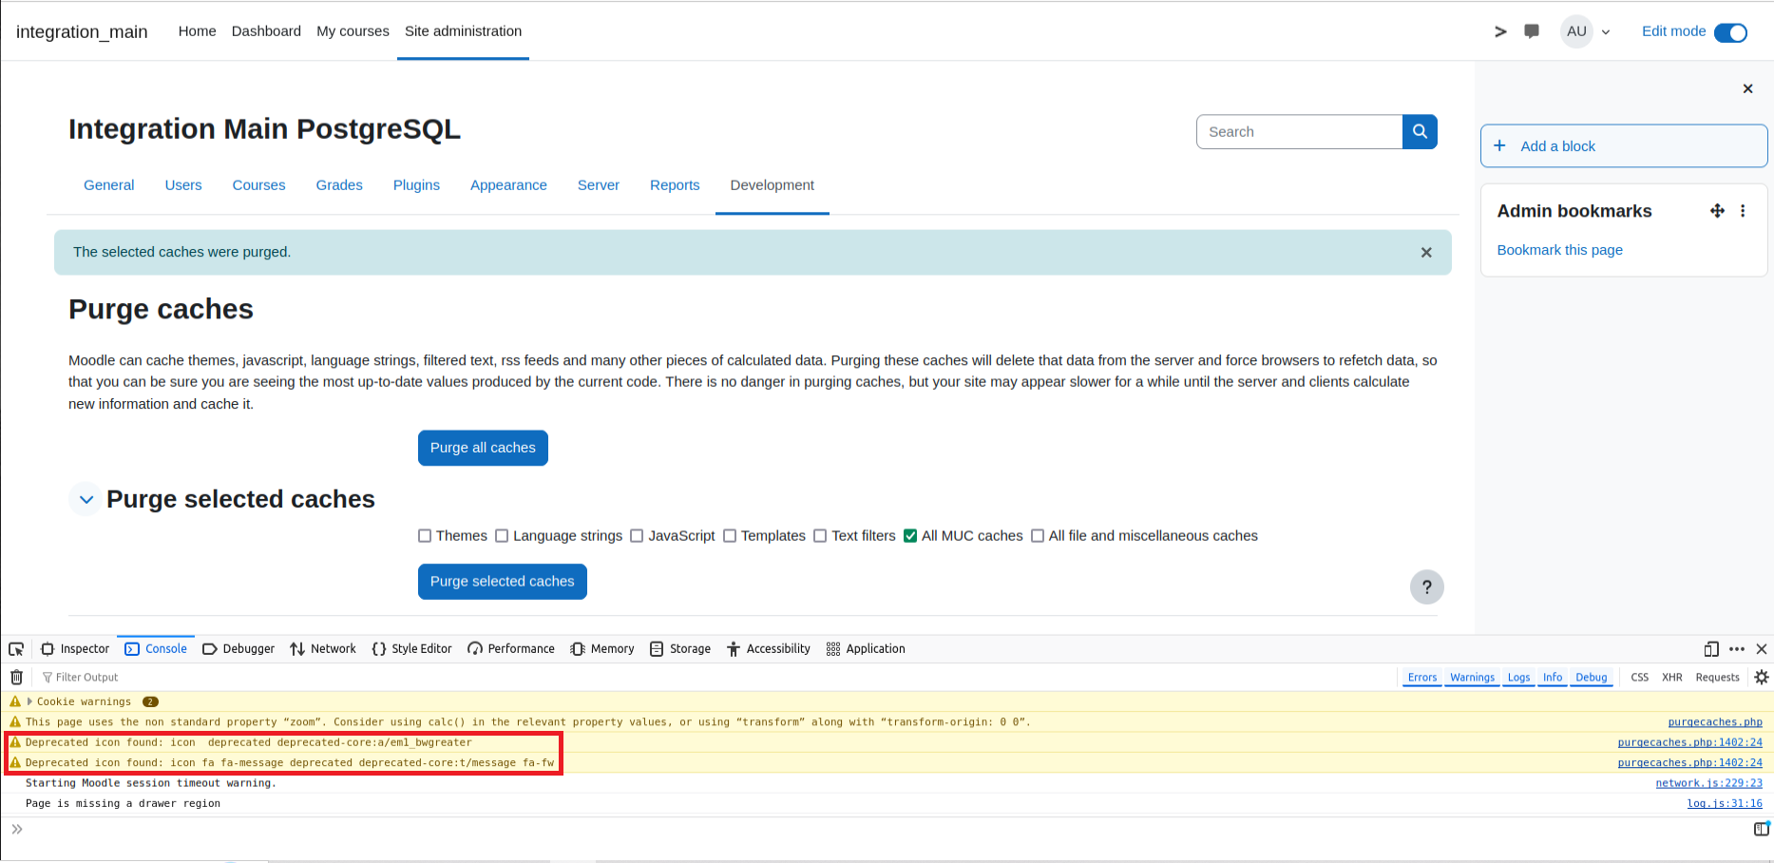The height and width of the screenshot is (863, 1774).
Task: Uncheck the All MUC caches checkbox
Action: 910,536
